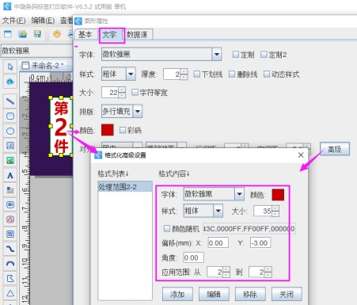Select the text A tool
This screenshot has height=305, width=357.
coord(10,175)
